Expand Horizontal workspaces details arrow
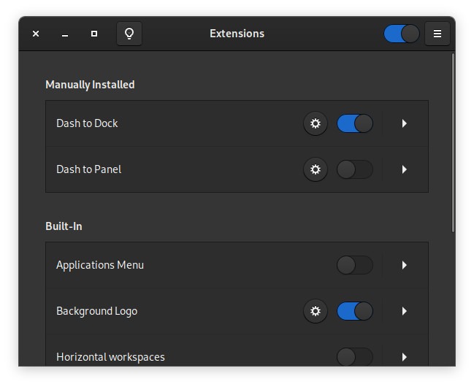474x387 pixels. [x=404, y=357]
